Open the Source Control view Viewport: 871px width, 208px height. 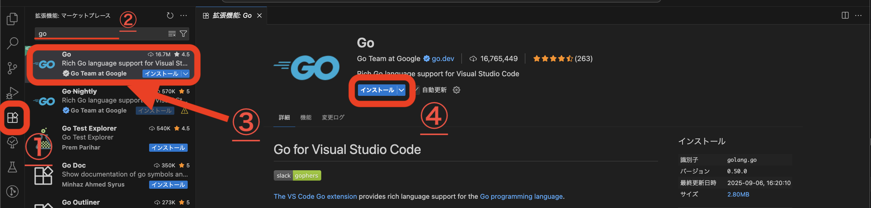12,68
